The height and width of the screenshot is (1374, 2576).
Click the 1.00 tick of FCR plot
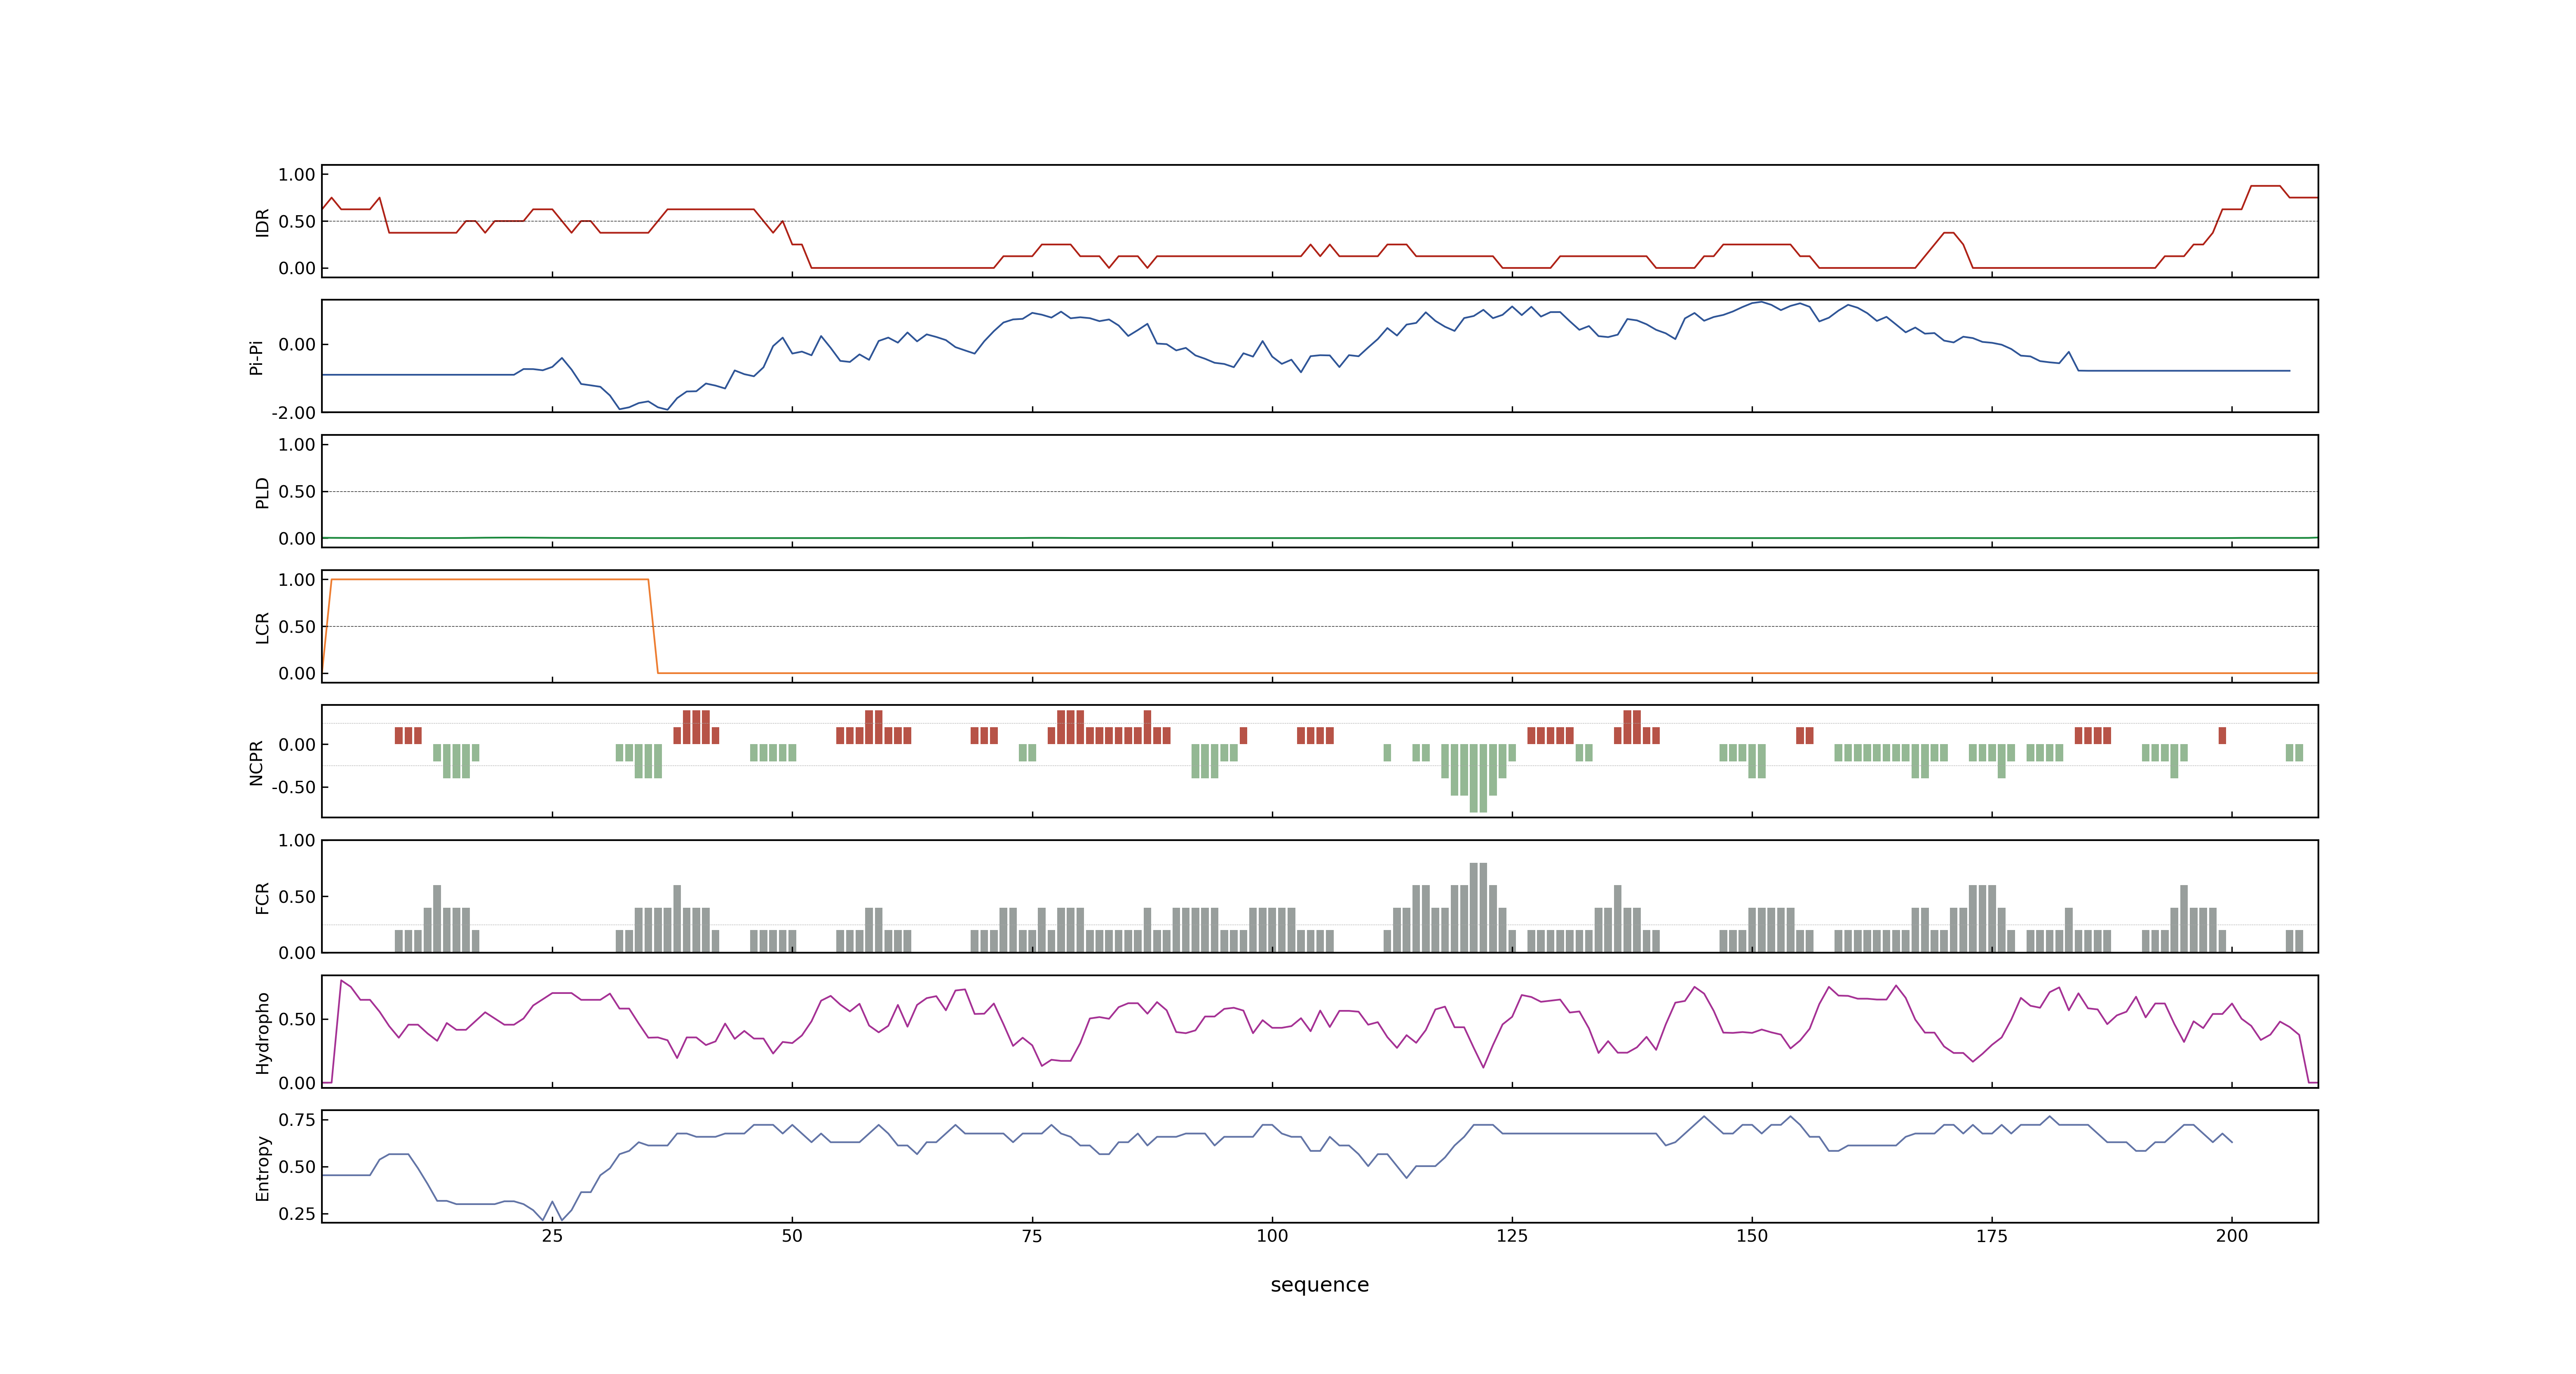click(x=297, y=841)
